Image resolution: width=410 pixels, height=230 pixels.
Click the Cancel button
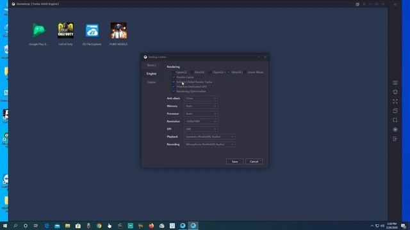(x=254, y=162)
